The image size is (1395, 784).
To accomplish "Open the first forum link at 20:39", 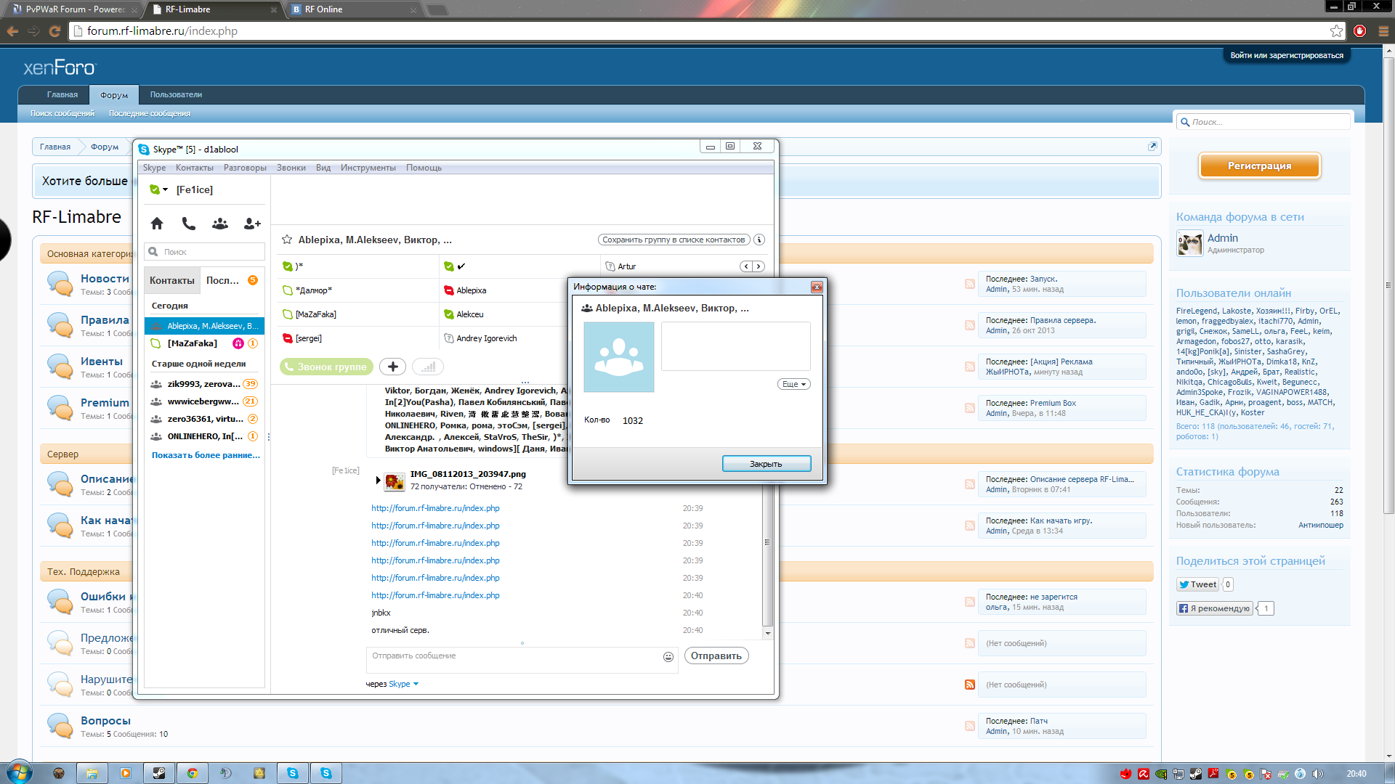I will [435, 508].
